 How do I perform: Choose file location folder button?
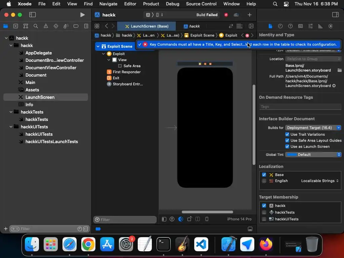click(339, 70)
